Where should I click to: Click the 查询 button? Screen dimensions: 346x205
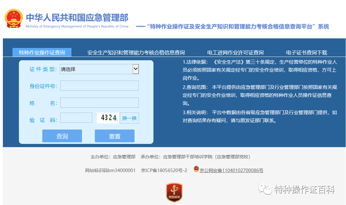point(62,136)
